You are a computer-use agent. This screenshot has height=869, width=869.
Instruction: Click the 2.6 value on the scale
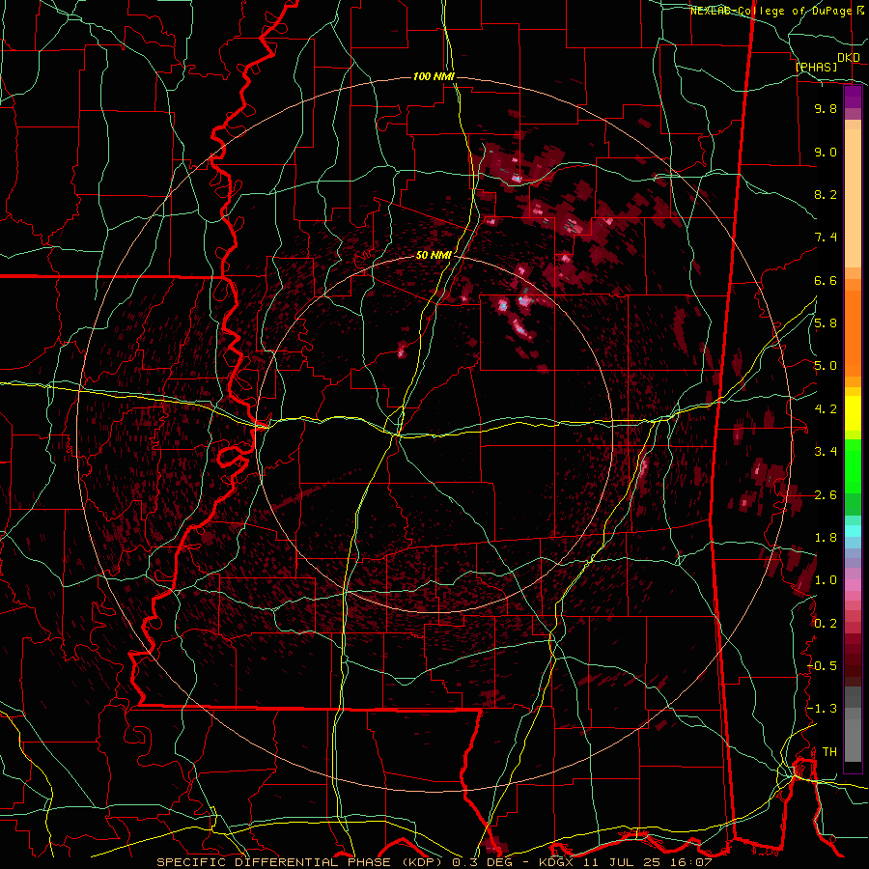[826, 495]
